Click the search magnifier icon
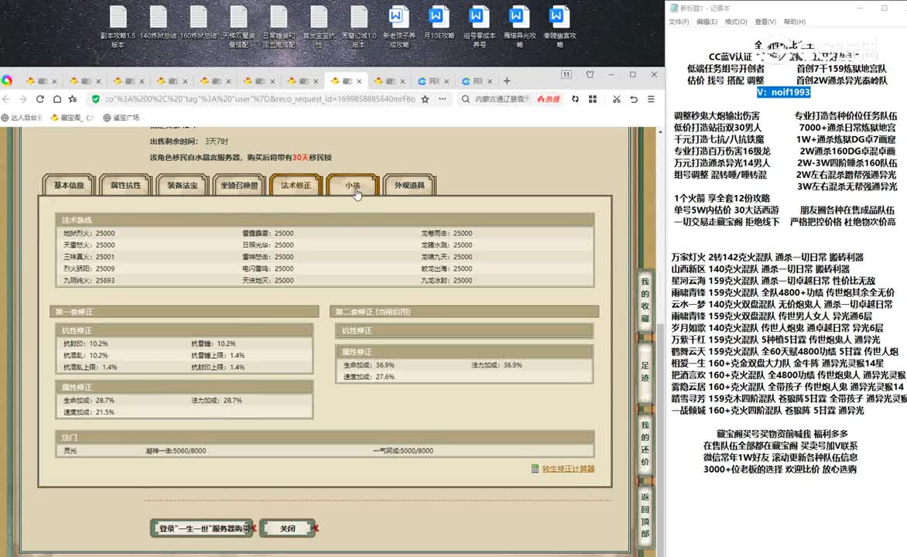The image size is (907, 557). coord(466,100)
